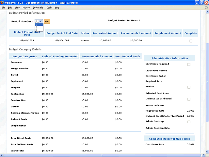Screen dimensions: 209x157
Task: Click the loading throbber icon
Action: click(206, 7)
